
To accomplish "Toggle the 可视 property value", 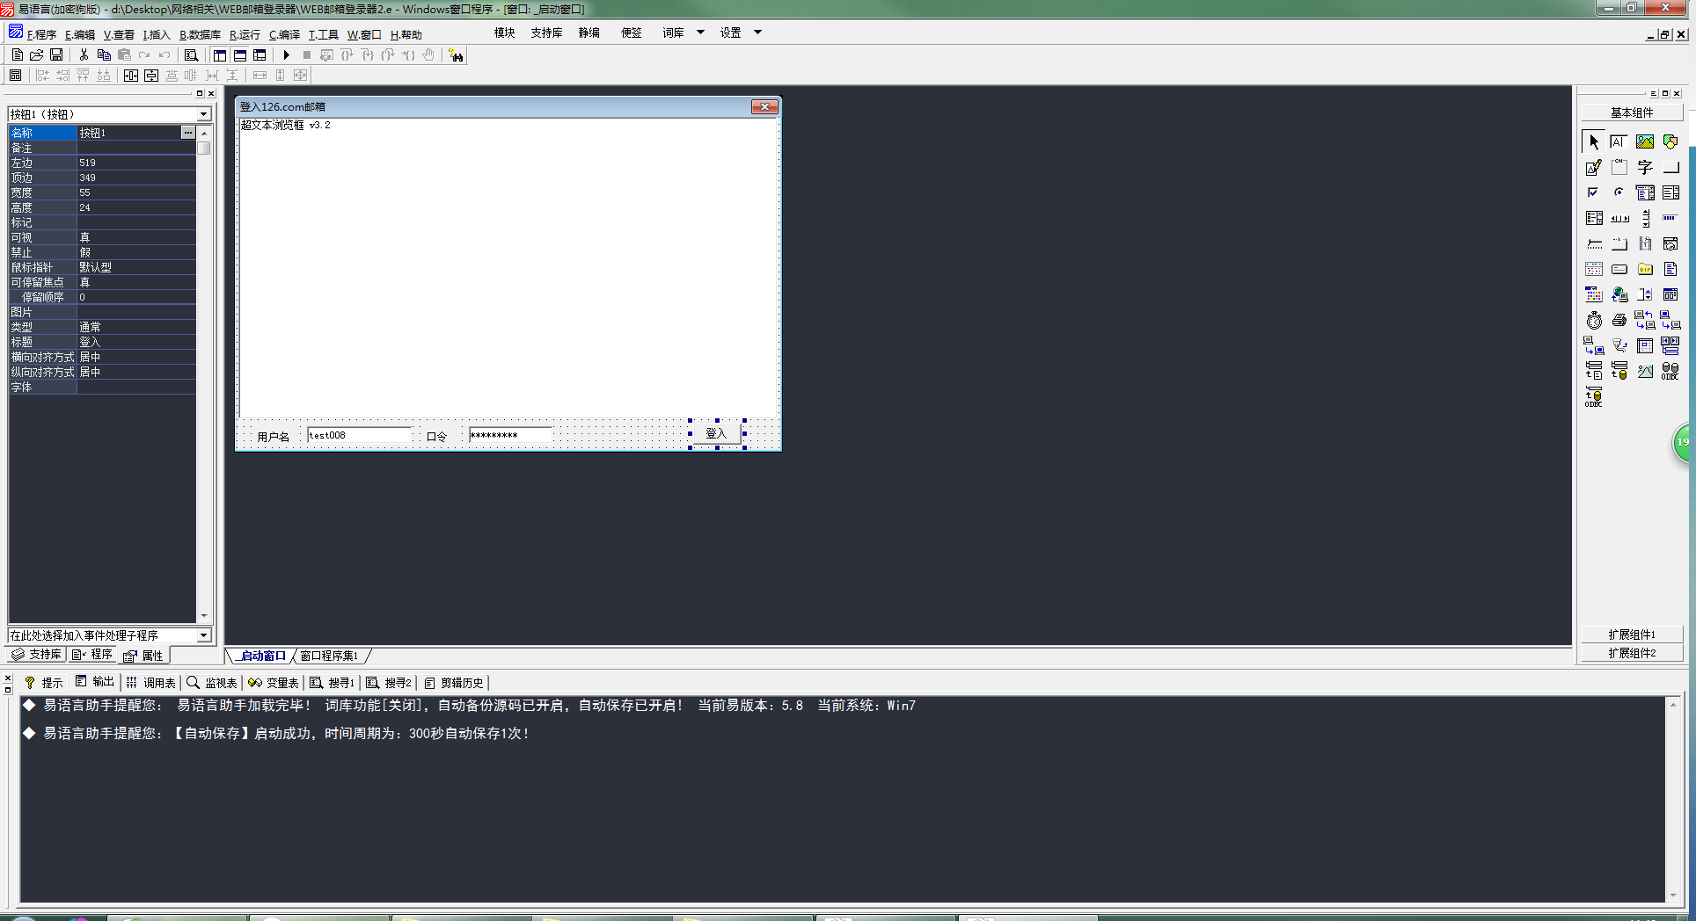I will [x=135, y=237].
